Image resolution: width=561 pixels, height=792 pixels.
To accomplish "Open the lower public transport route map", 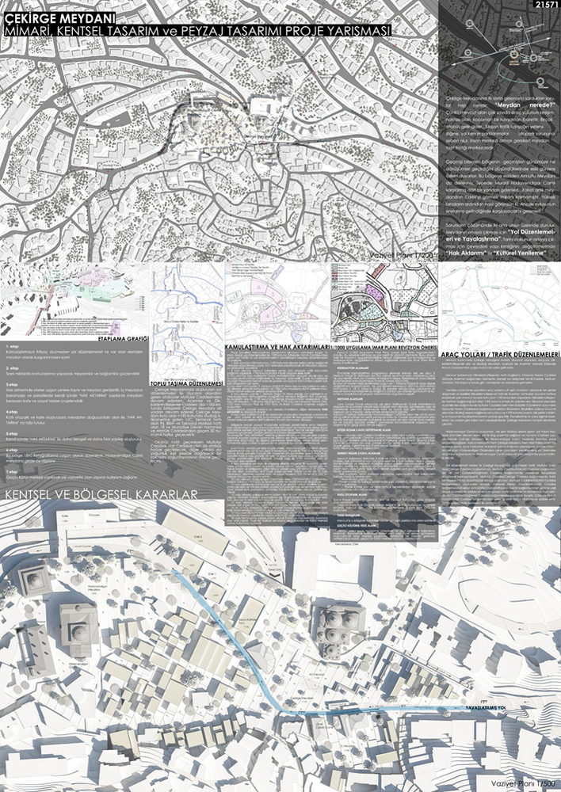I will [187, 351].
